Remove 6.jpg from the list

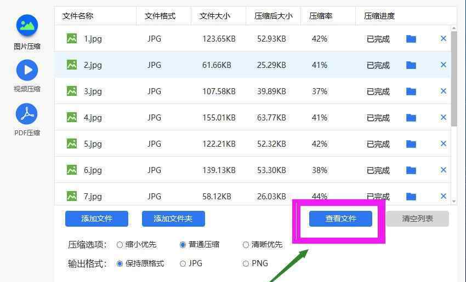tap(444, 170)
